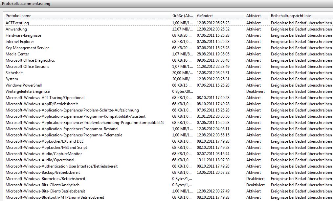Click date 12.08.2012 04:03:11
The width and height of the screenshot is (333, 201).
pyautogui.click(x=213, y=129)
